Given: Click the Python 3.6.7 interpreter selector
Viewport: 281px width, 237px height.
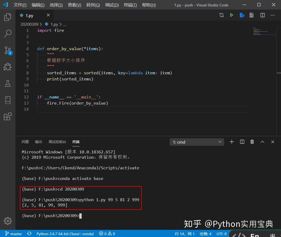Looking at the screenshot, I should [65, 234].
